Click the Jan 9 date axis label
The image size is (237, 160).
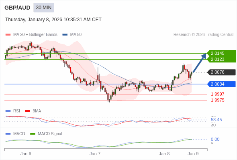[x=193, y=154]
